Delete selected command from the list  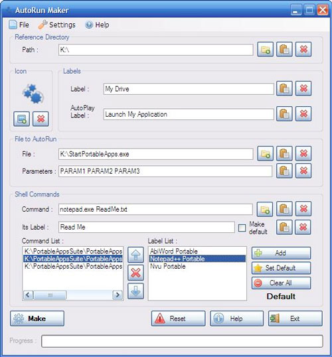coord(135,273)
